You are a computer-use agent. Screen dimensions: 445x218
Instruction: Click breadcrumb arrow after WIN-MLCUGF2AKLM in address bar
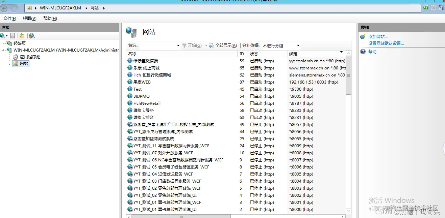86,8
